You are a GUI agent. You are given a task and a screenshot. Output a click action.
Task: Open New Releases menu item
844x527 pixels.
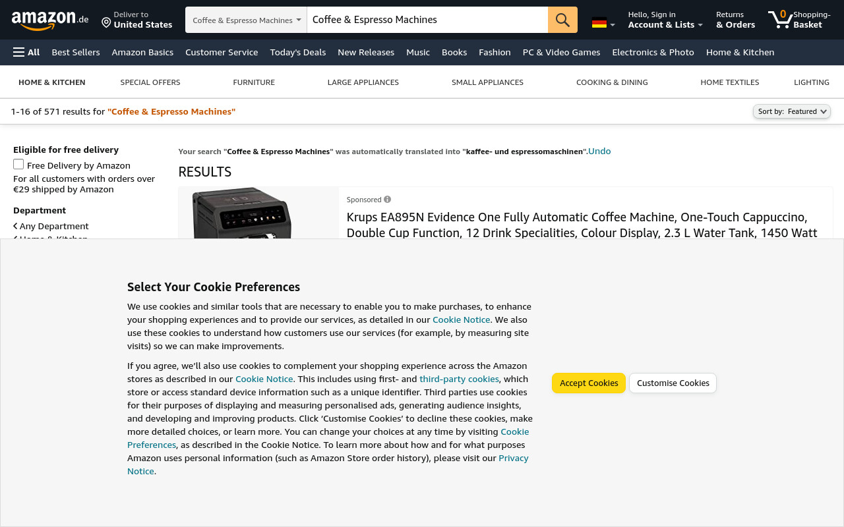click(x=366, y=52)
